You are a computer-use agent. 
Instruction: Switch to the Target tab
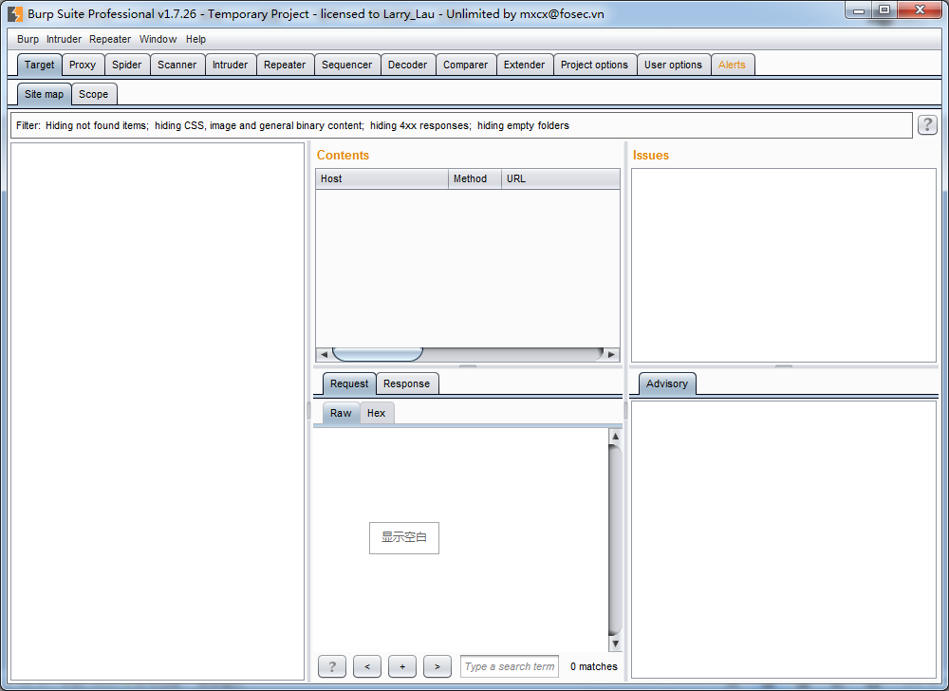(x=39, y=65)
